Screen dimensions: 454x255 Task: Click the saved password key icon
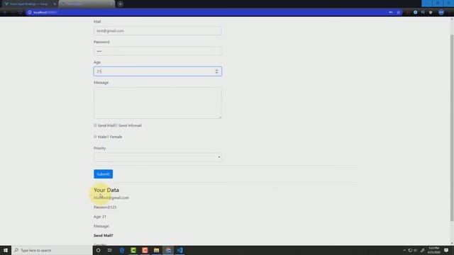391,13
